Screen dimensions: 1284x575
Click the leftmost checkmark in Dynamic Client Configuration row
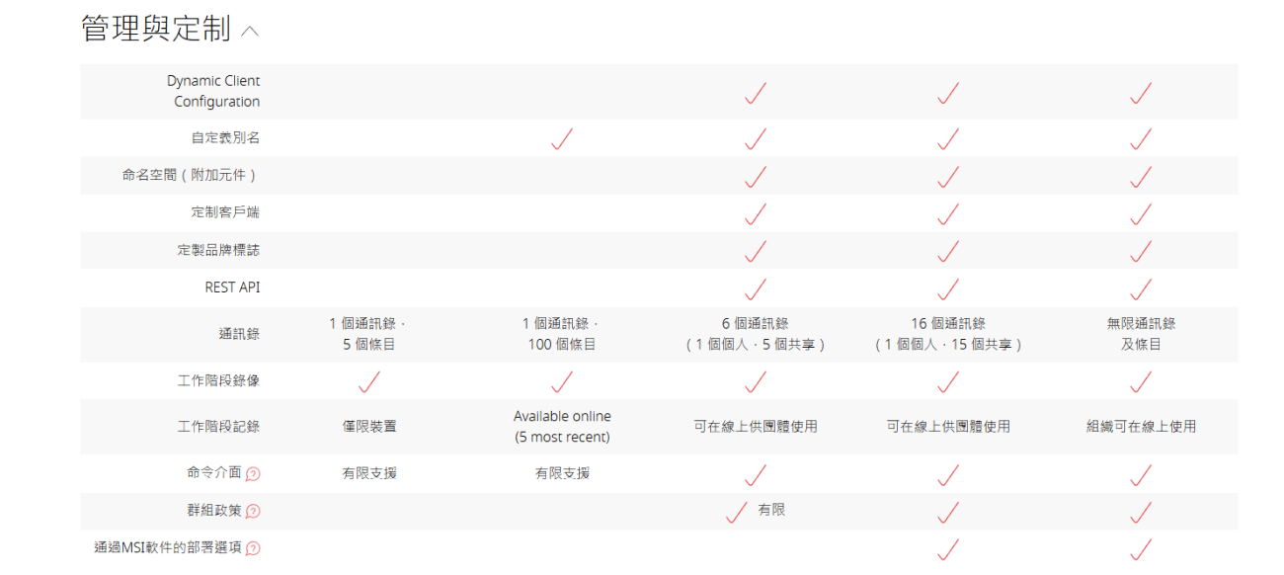756,93
